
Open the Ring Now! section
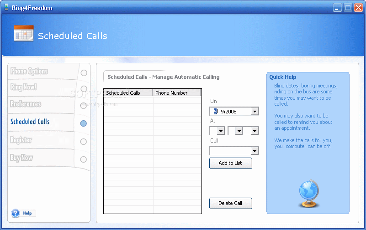pos(23,87)
